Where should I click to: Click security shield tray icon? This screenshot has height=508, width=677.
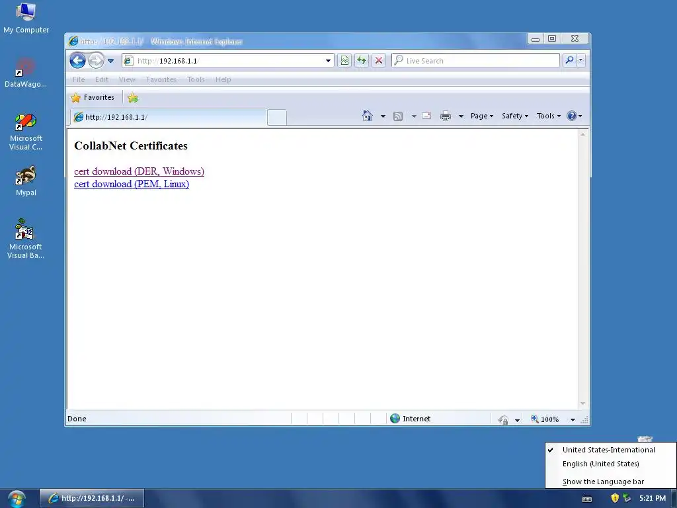tap(615, 498)
